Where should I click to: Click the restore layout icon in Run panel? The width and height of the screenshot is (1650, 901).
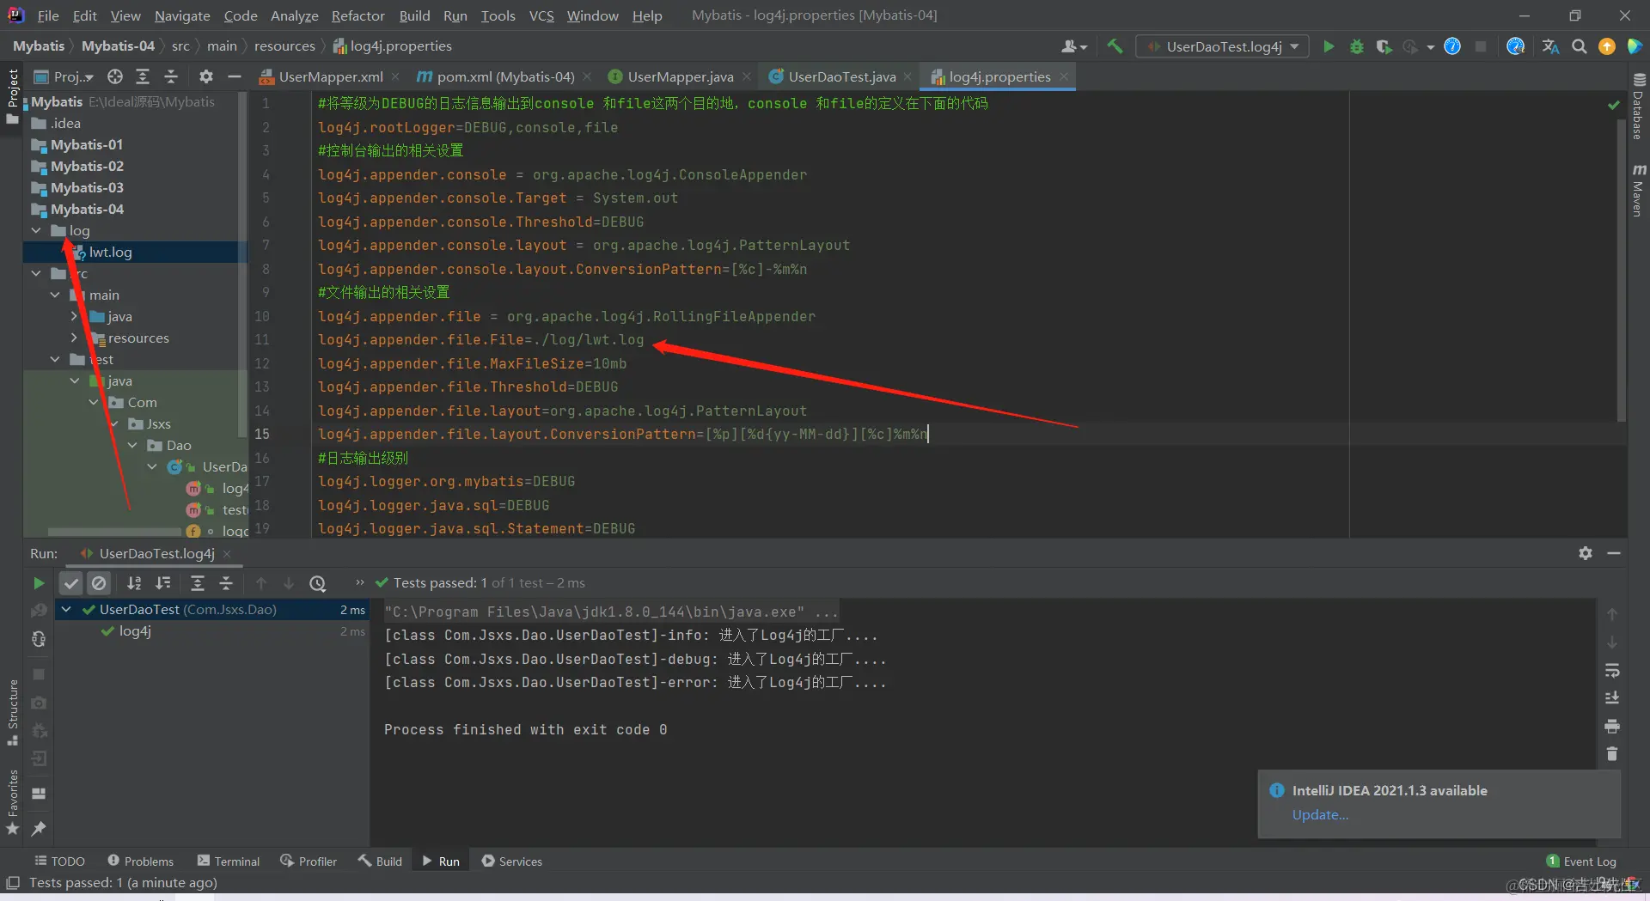tap(39, 793)
